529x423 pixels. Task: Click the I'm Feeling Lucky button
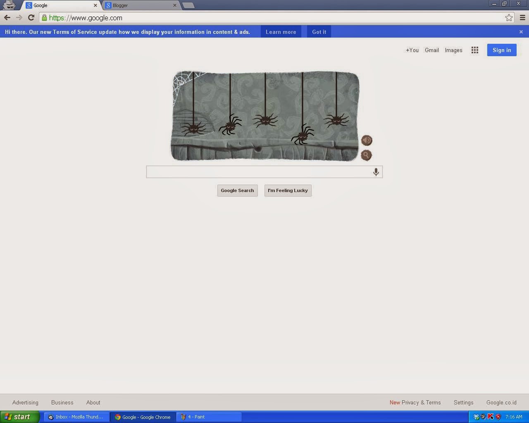pyautogui.click(x=288, y=190)
